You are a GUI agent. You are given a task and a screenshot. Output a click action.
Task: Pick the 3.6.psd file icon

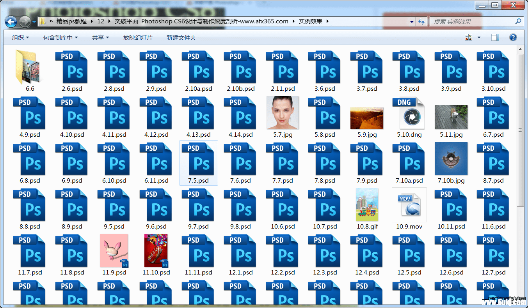[x=324, y=67]
